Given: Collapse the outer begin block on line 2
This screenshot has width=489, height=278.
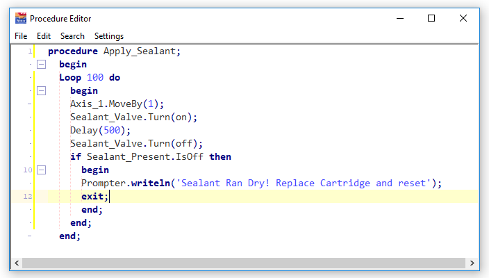Looking at the screenshot, I should 41,64.
